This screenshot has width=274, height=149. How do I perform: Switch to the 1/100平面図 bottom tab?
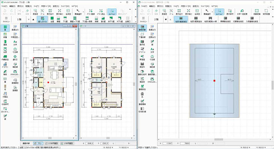52,143
